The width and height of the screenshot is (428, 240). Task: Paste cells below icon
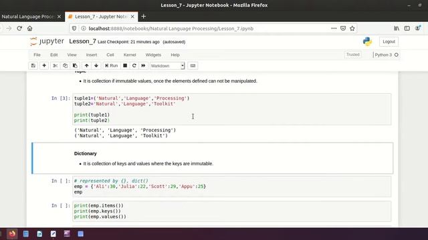(75, 65)
